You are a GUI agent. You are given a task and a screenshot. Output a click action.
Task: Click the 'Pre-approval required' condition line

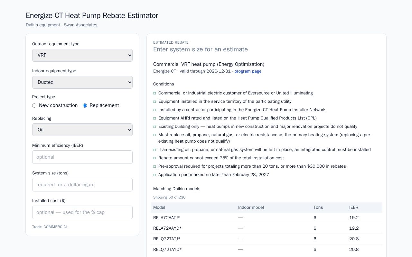tap(252, 166)
